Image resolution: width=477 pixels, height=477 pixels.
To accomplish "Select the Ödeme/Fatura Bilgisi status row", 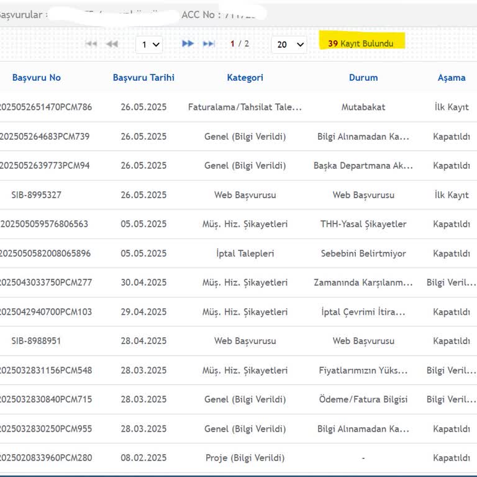I will tap(363, 399).
